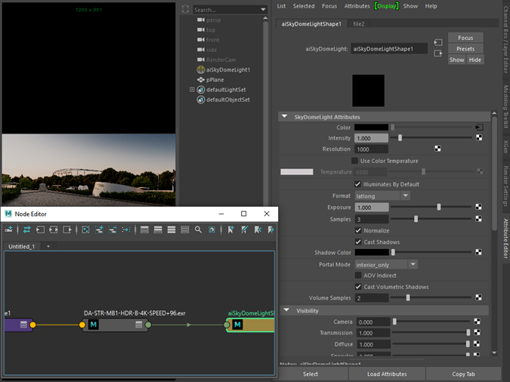Show input and output connections
Image resolution: width=510 pixels, height=382 pixels.
click(x=54, y=230)
